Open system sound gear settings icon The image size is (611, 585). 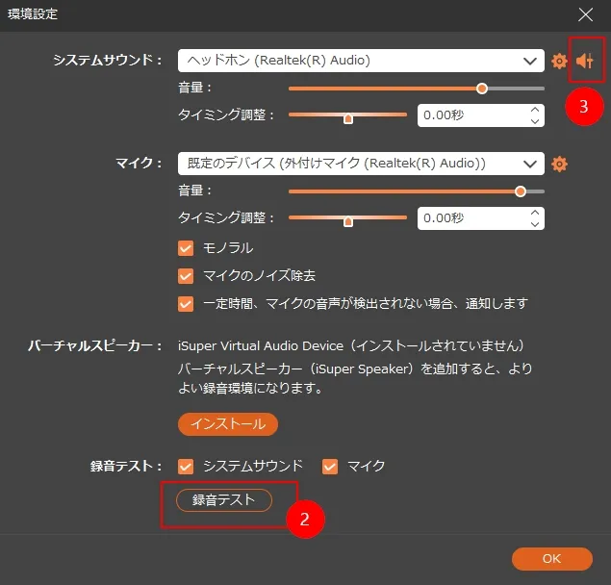[559, 62]
